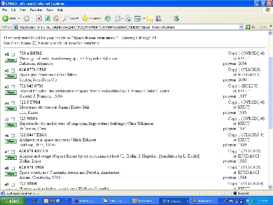Click the Internet zone status bar indicator
This screenshot has height=205, width=273.
pos(241,193)
